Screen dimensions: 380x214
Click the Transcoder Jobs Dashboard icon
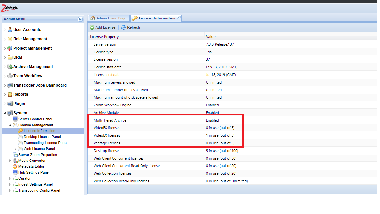(10, 85)
